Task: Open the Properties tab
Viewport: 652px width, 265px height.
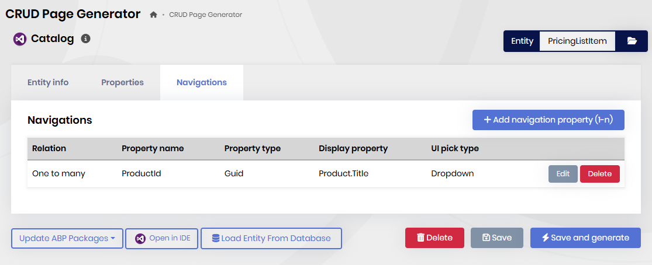Action: point(122,82)
